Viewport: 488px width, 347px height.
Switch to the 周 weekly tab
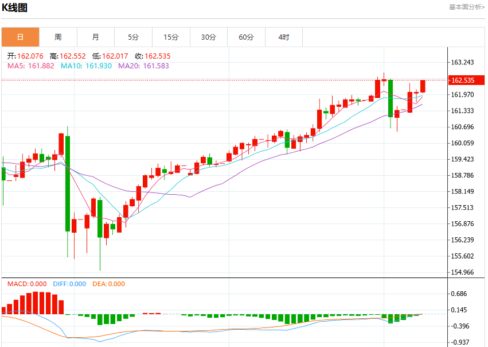58,37
